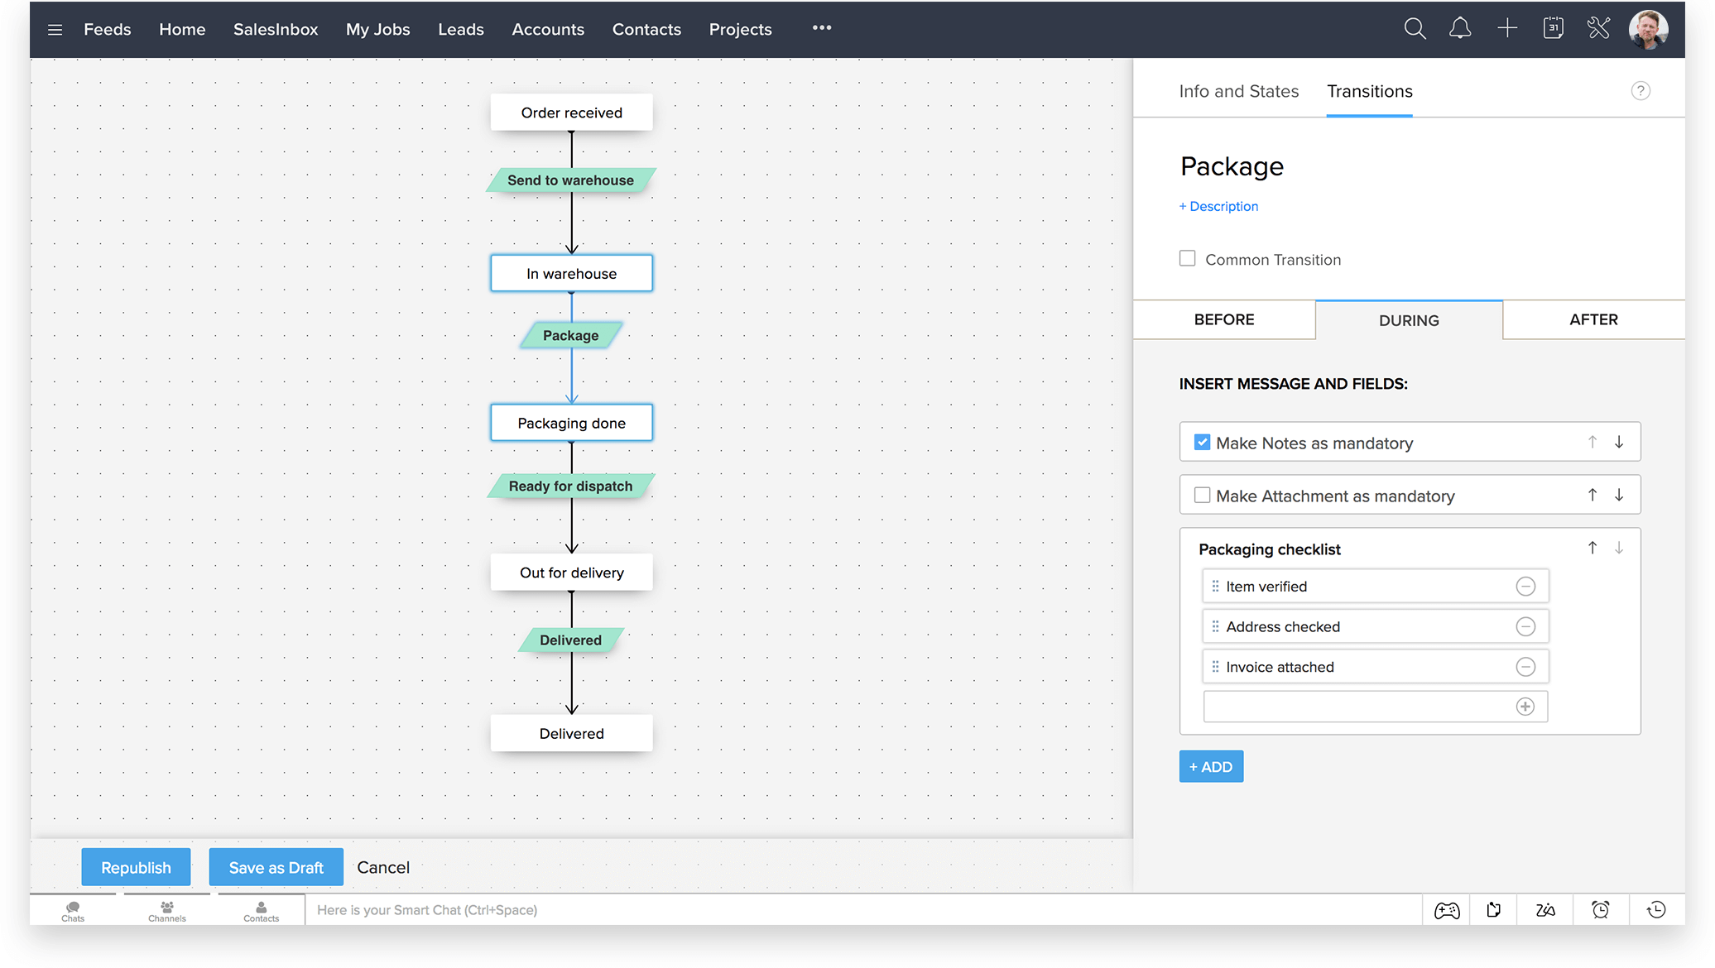Uncheck Make Notes as mandatory

tap(1202, 443)
